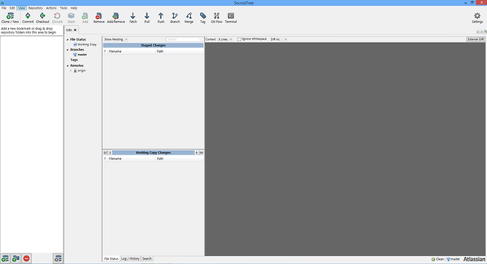Switch to the Search tab at bottom
This screenshot has width=487, height=264.
(147, 259)
